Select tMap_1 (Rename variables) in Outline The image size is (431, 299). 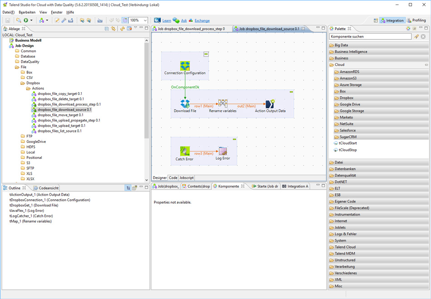(x=30, y=221)
